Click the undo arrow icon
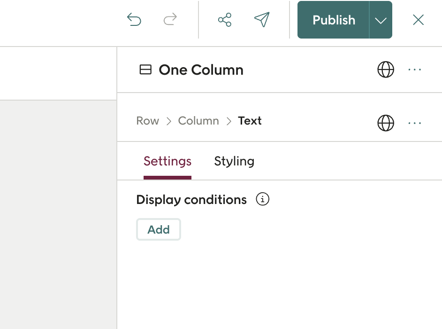The image size is (442, 329). click(134, 19)
